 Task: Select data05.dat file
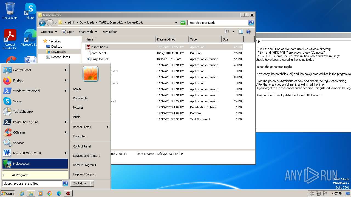pyautogui.click(x=99, y=53)
